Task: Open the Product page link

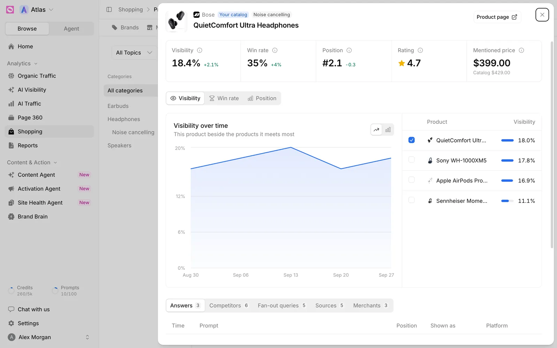Action: point(497,17)
